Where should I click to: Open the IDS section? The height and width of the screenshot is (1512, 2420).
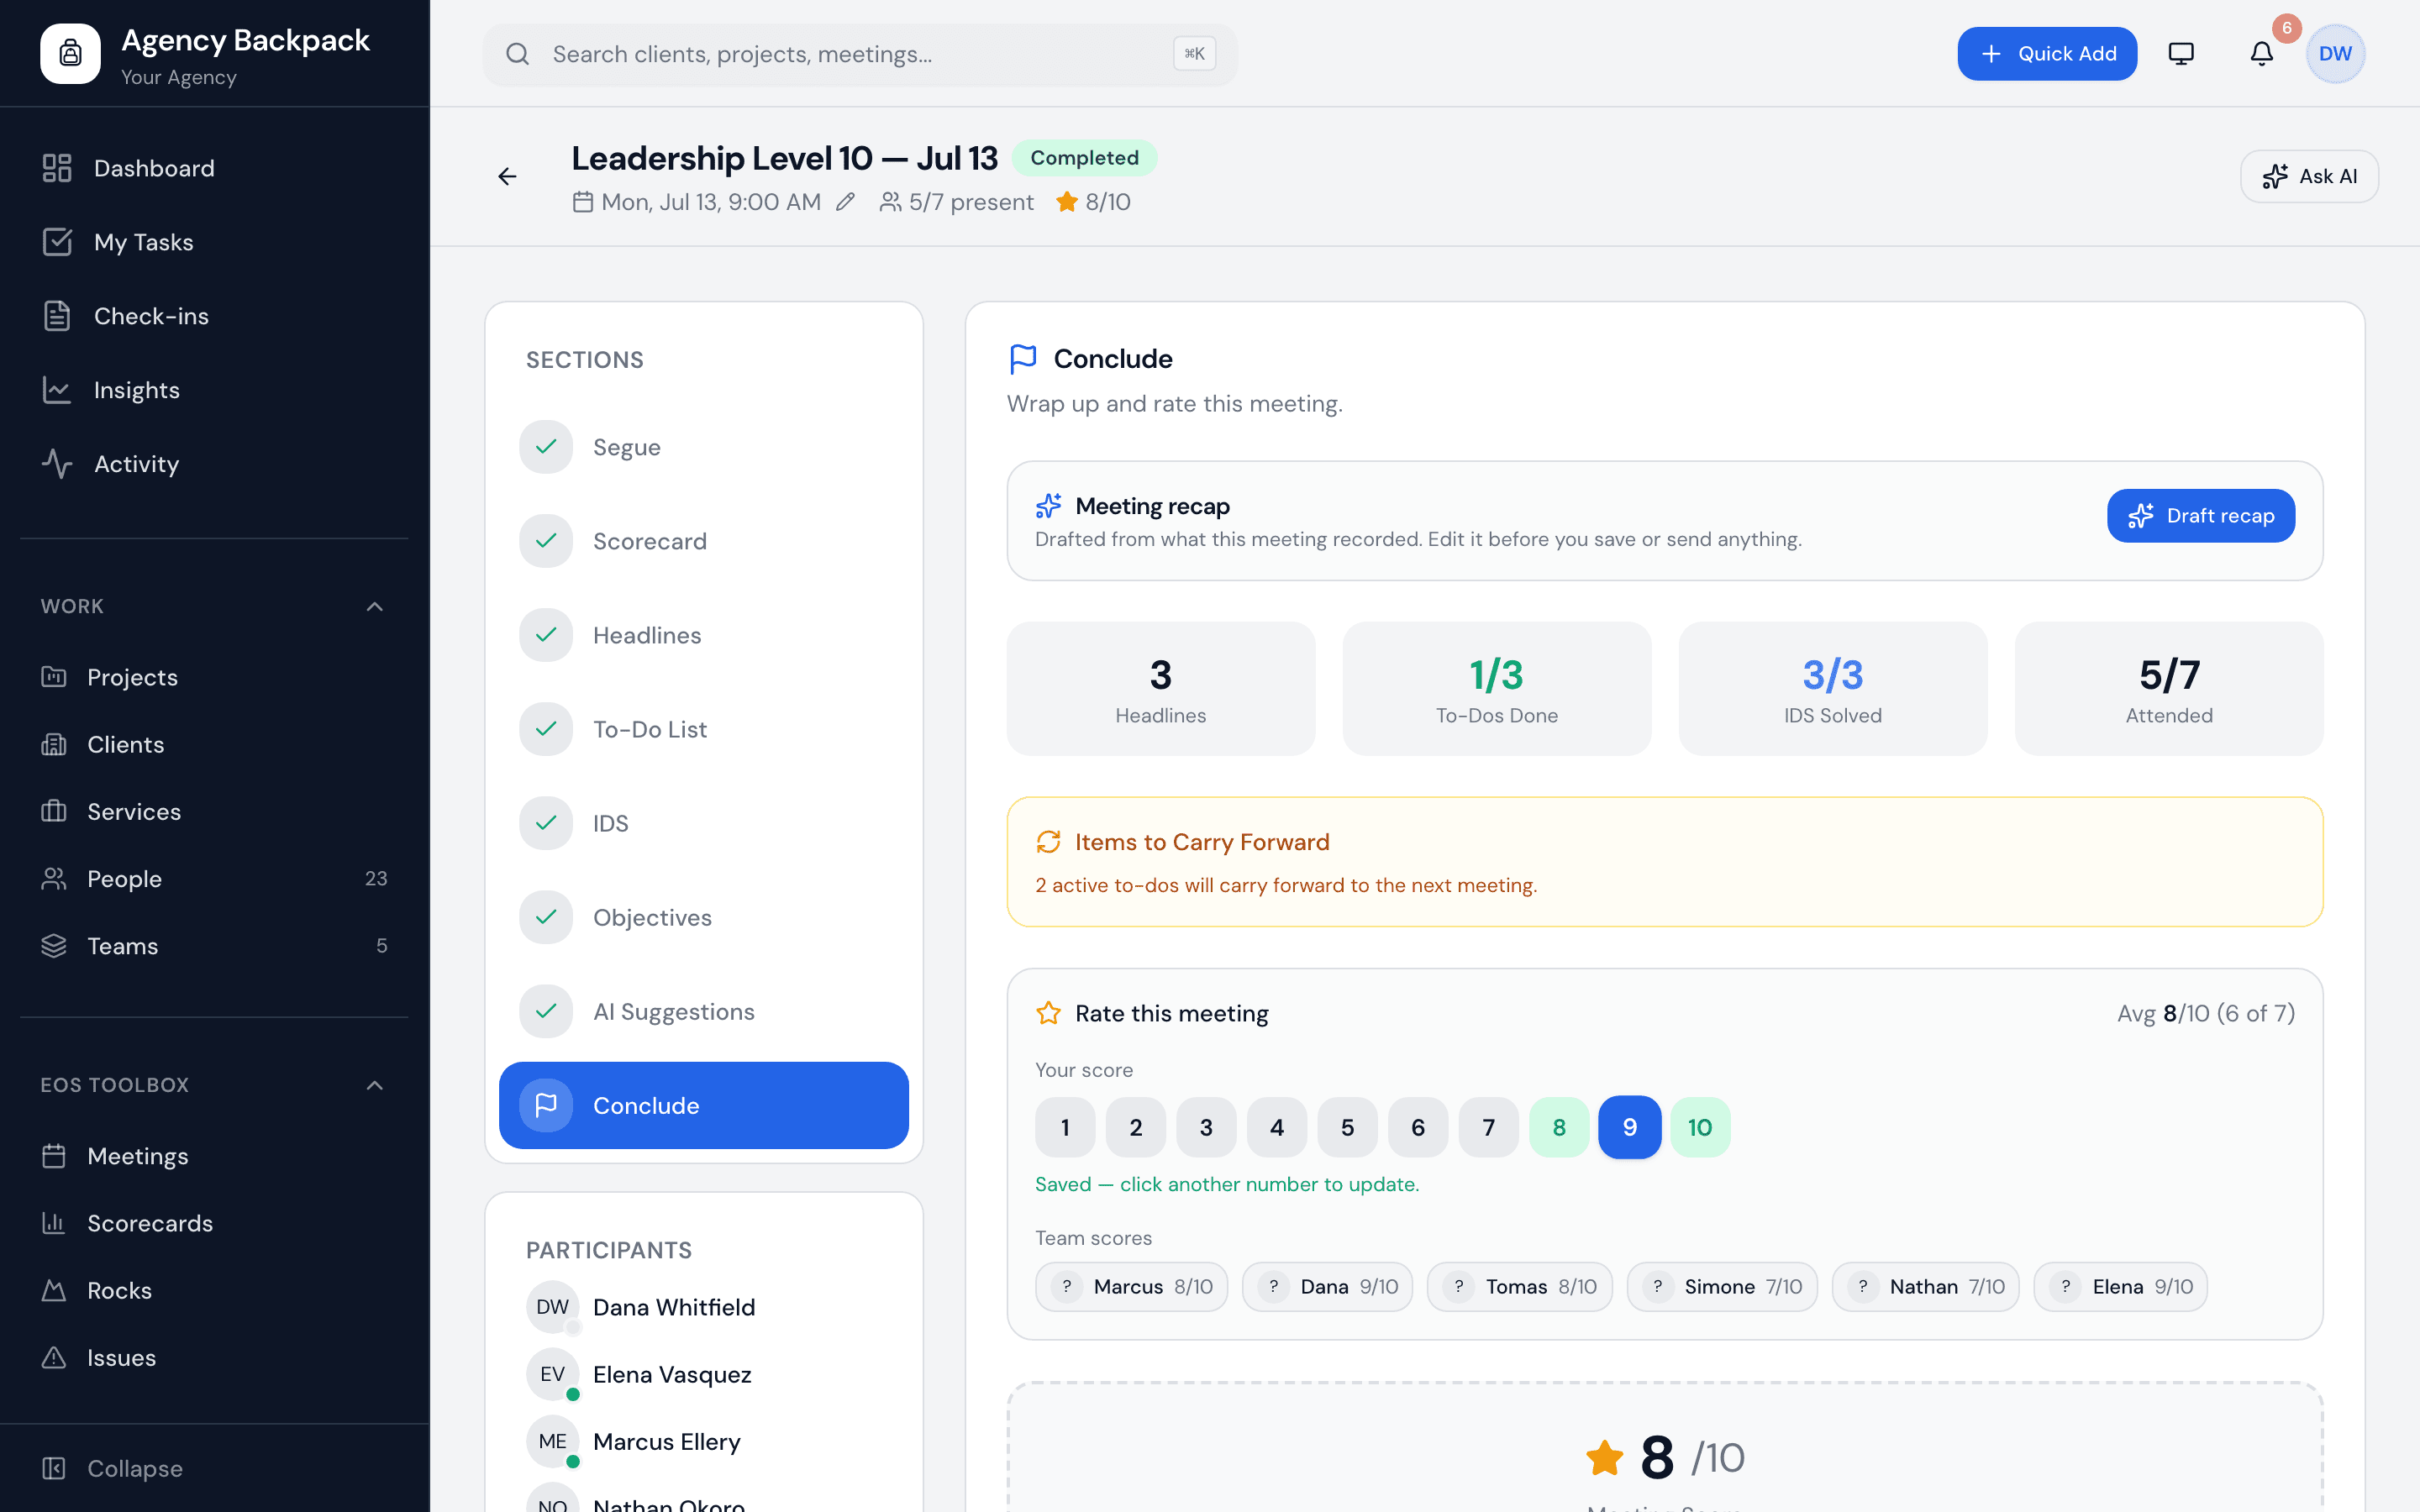(x=704, y=823)
